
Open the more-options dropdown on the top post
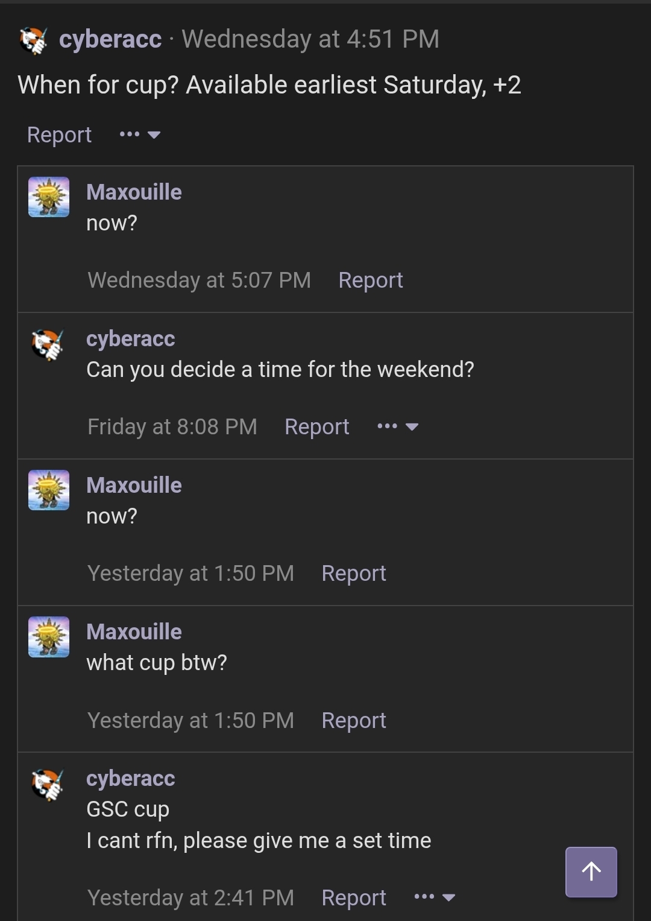pos(140,135)
